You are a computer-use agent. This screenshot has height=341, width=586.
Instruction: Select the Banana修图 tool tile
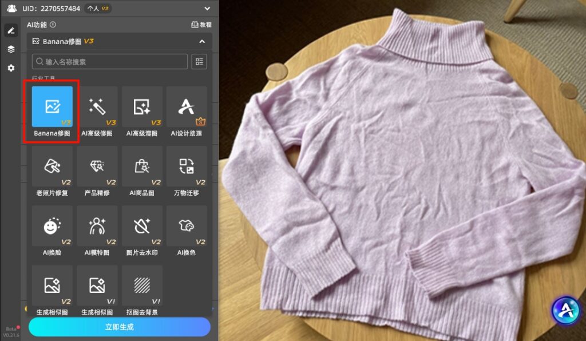52,107
